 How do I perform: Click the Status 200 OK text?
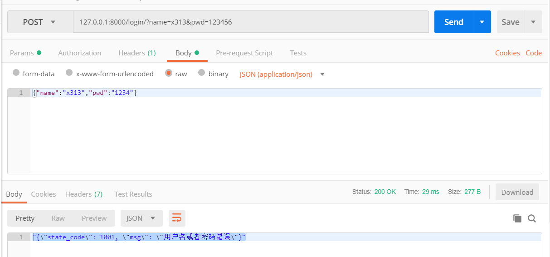tap(374, 192)
